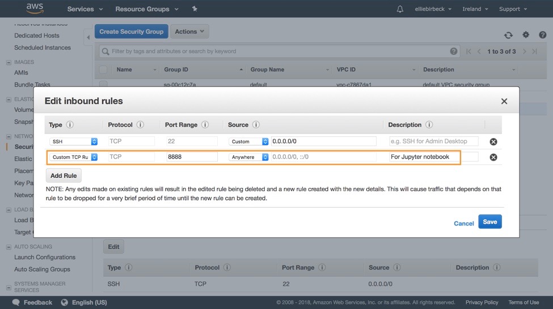Collapse the SYSTEMS MANAGER SERVICES section
The image size is (553, 309).
coord(9,287)
